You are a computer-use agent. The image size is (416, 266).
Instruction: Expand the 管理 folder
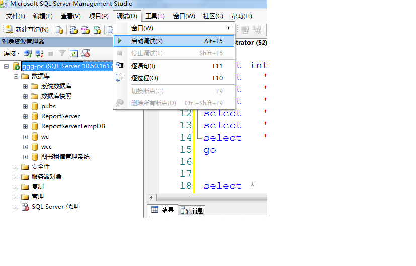point(16,197)
